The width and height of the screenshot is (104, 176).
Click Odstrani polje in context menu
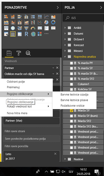pyautogui.click(x=16, y=82)
